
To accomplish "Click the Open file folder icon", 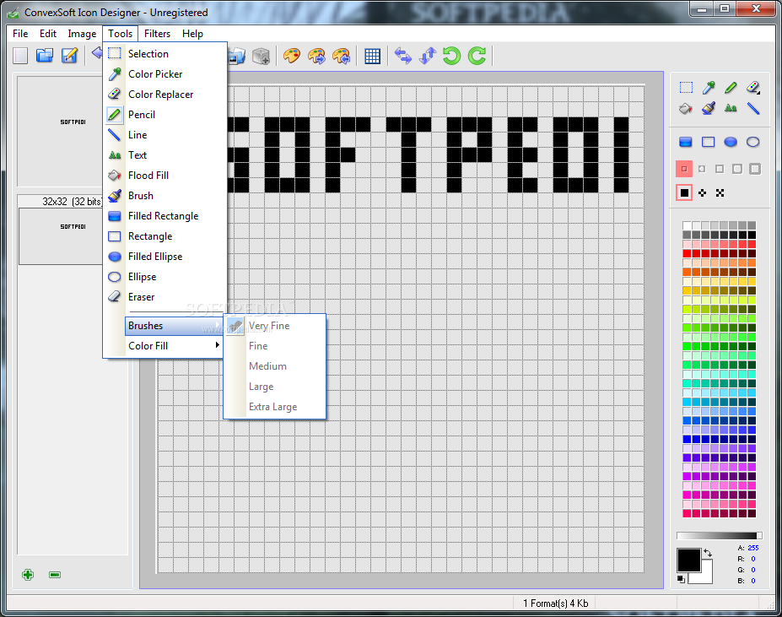I will click(45, 56).
